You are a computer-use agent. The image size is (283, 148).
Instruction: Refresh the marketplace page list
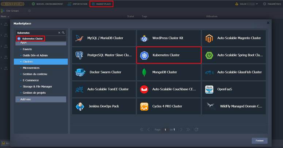tap(196, 129)
